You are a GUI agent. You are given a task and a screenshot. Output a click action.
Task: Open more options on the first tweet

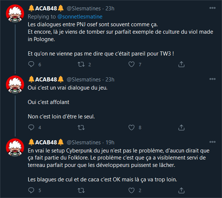(x=212, y=8)
